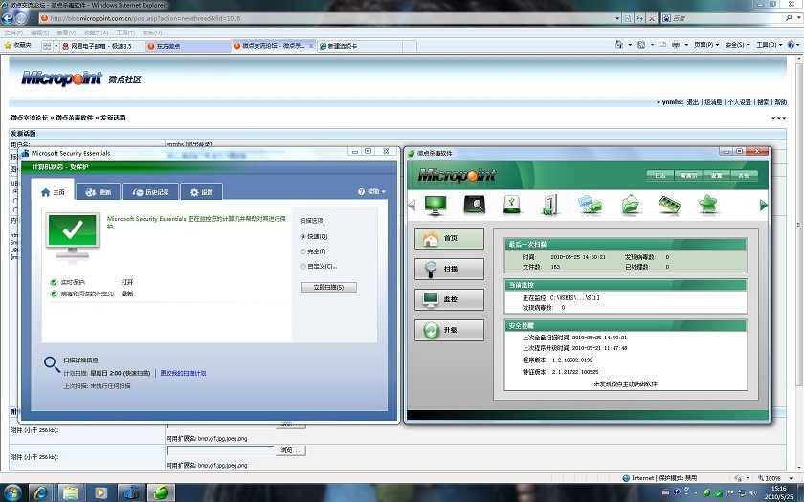Screen dimensions: 804x502
Task: Open the 帮助(H) menu
Action: tap(152, 33)
